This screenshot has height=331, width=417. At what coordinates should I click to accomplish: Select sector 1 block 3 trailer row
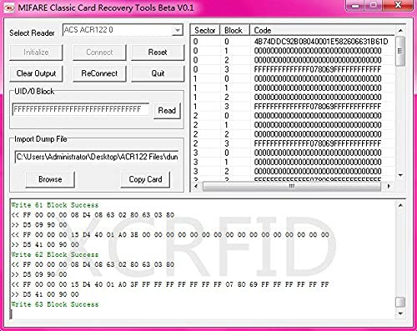(293, 107)
